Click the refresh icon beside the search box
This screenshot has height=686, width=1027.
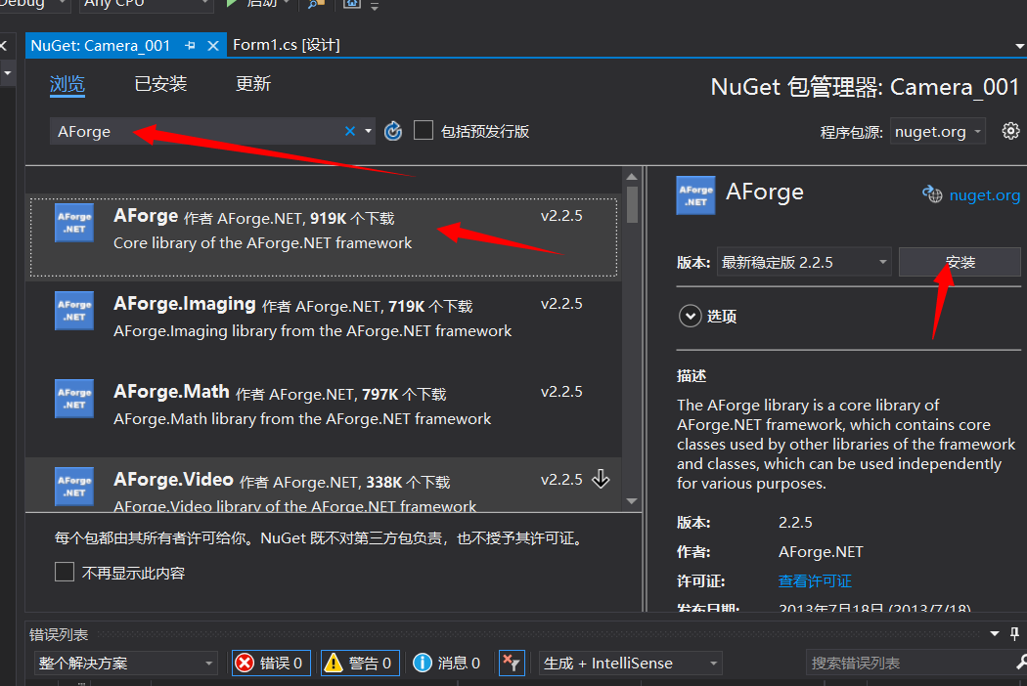[393, 131]
